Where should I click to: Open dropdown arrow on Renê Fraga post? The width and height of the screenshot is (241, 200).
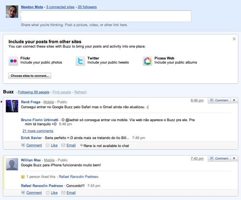click(234, 100)
